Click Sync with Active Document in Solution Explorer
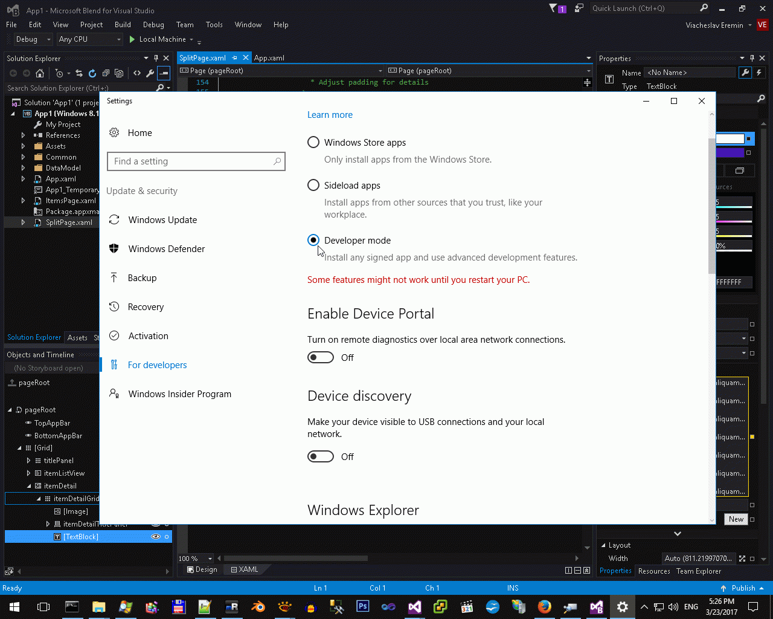773x619 pixels. 79,73
